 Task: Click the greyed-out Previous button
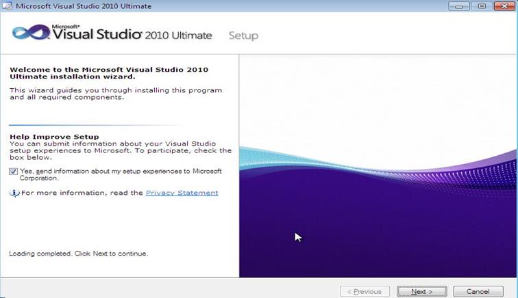click(x=365, y=291)
